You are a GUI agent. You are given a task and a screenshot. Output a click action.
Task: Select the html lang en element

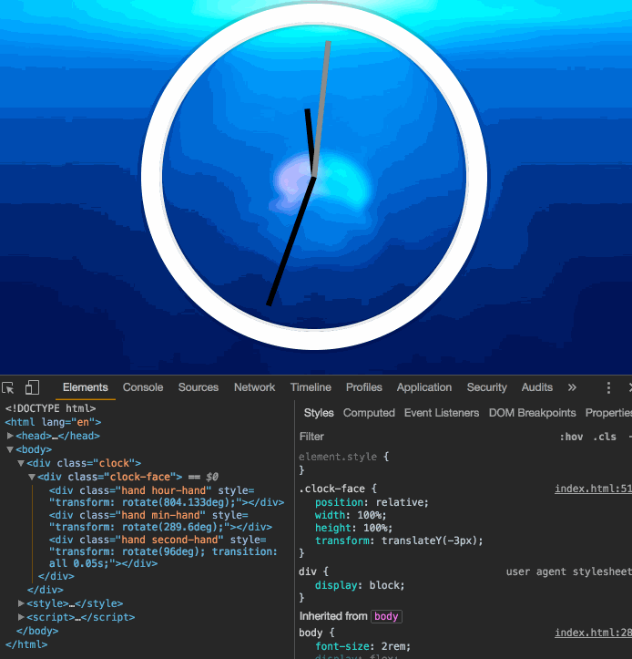[x=53, y=422]
